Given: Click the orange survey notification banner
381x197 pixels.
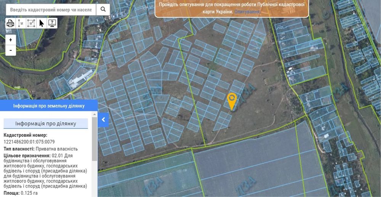Looking at the screenshot, I should (x=232, y=8).
